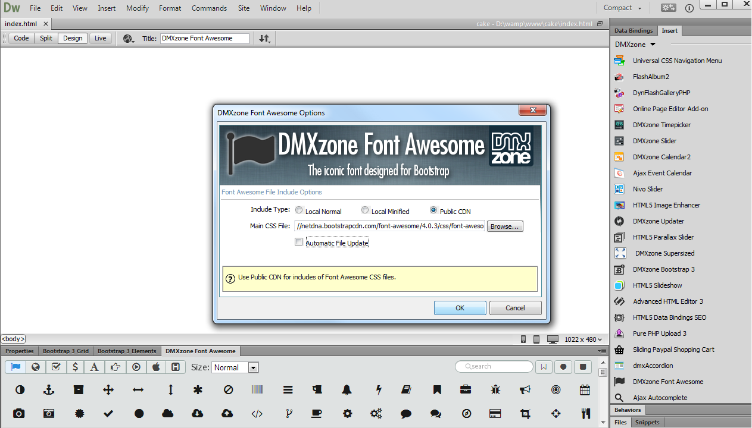Open the DMXzone category dropdown
The image size is (752, 428).
coord(635,45)
